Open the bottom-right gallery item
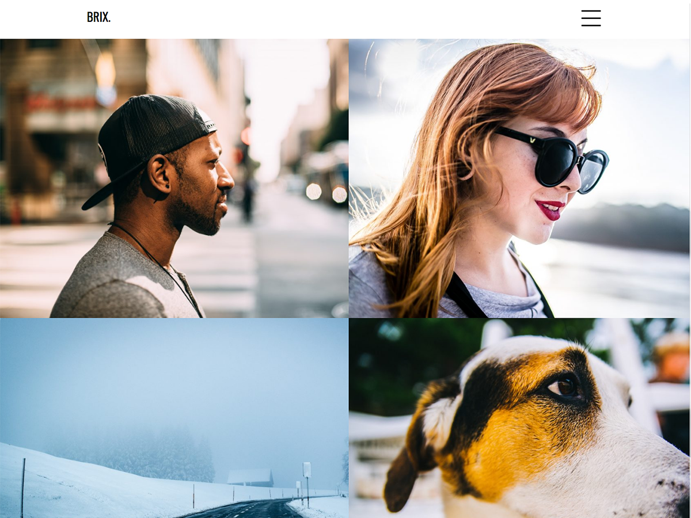Screen dimensions: 691x518 coord(518,420)
